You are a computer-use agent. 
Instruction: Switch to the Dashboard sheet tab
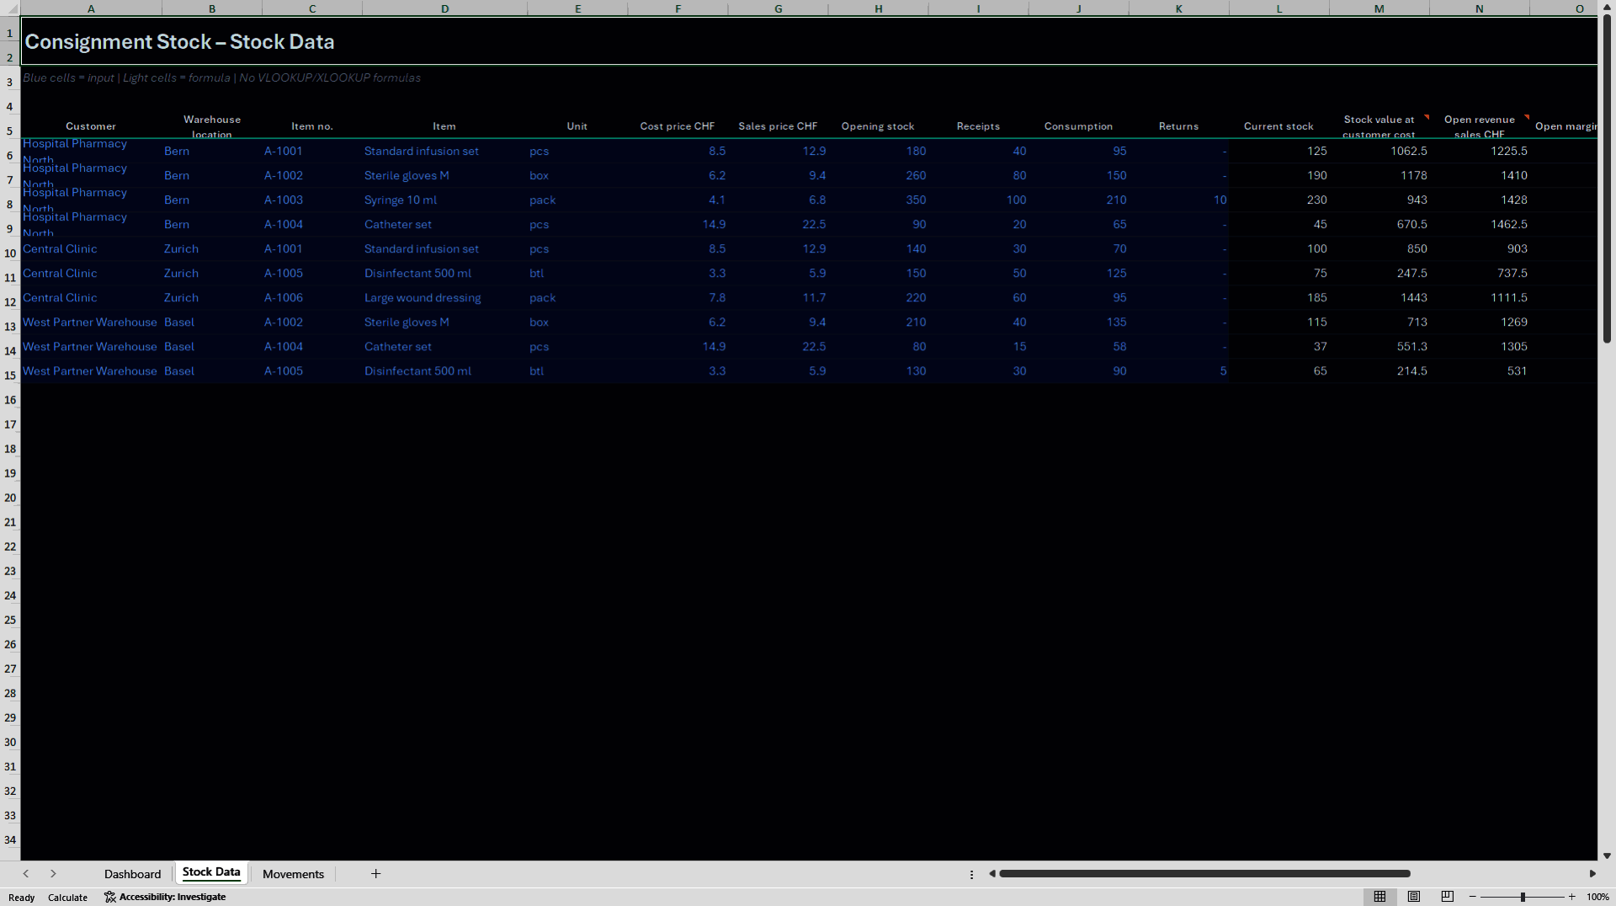click(132, 874)
